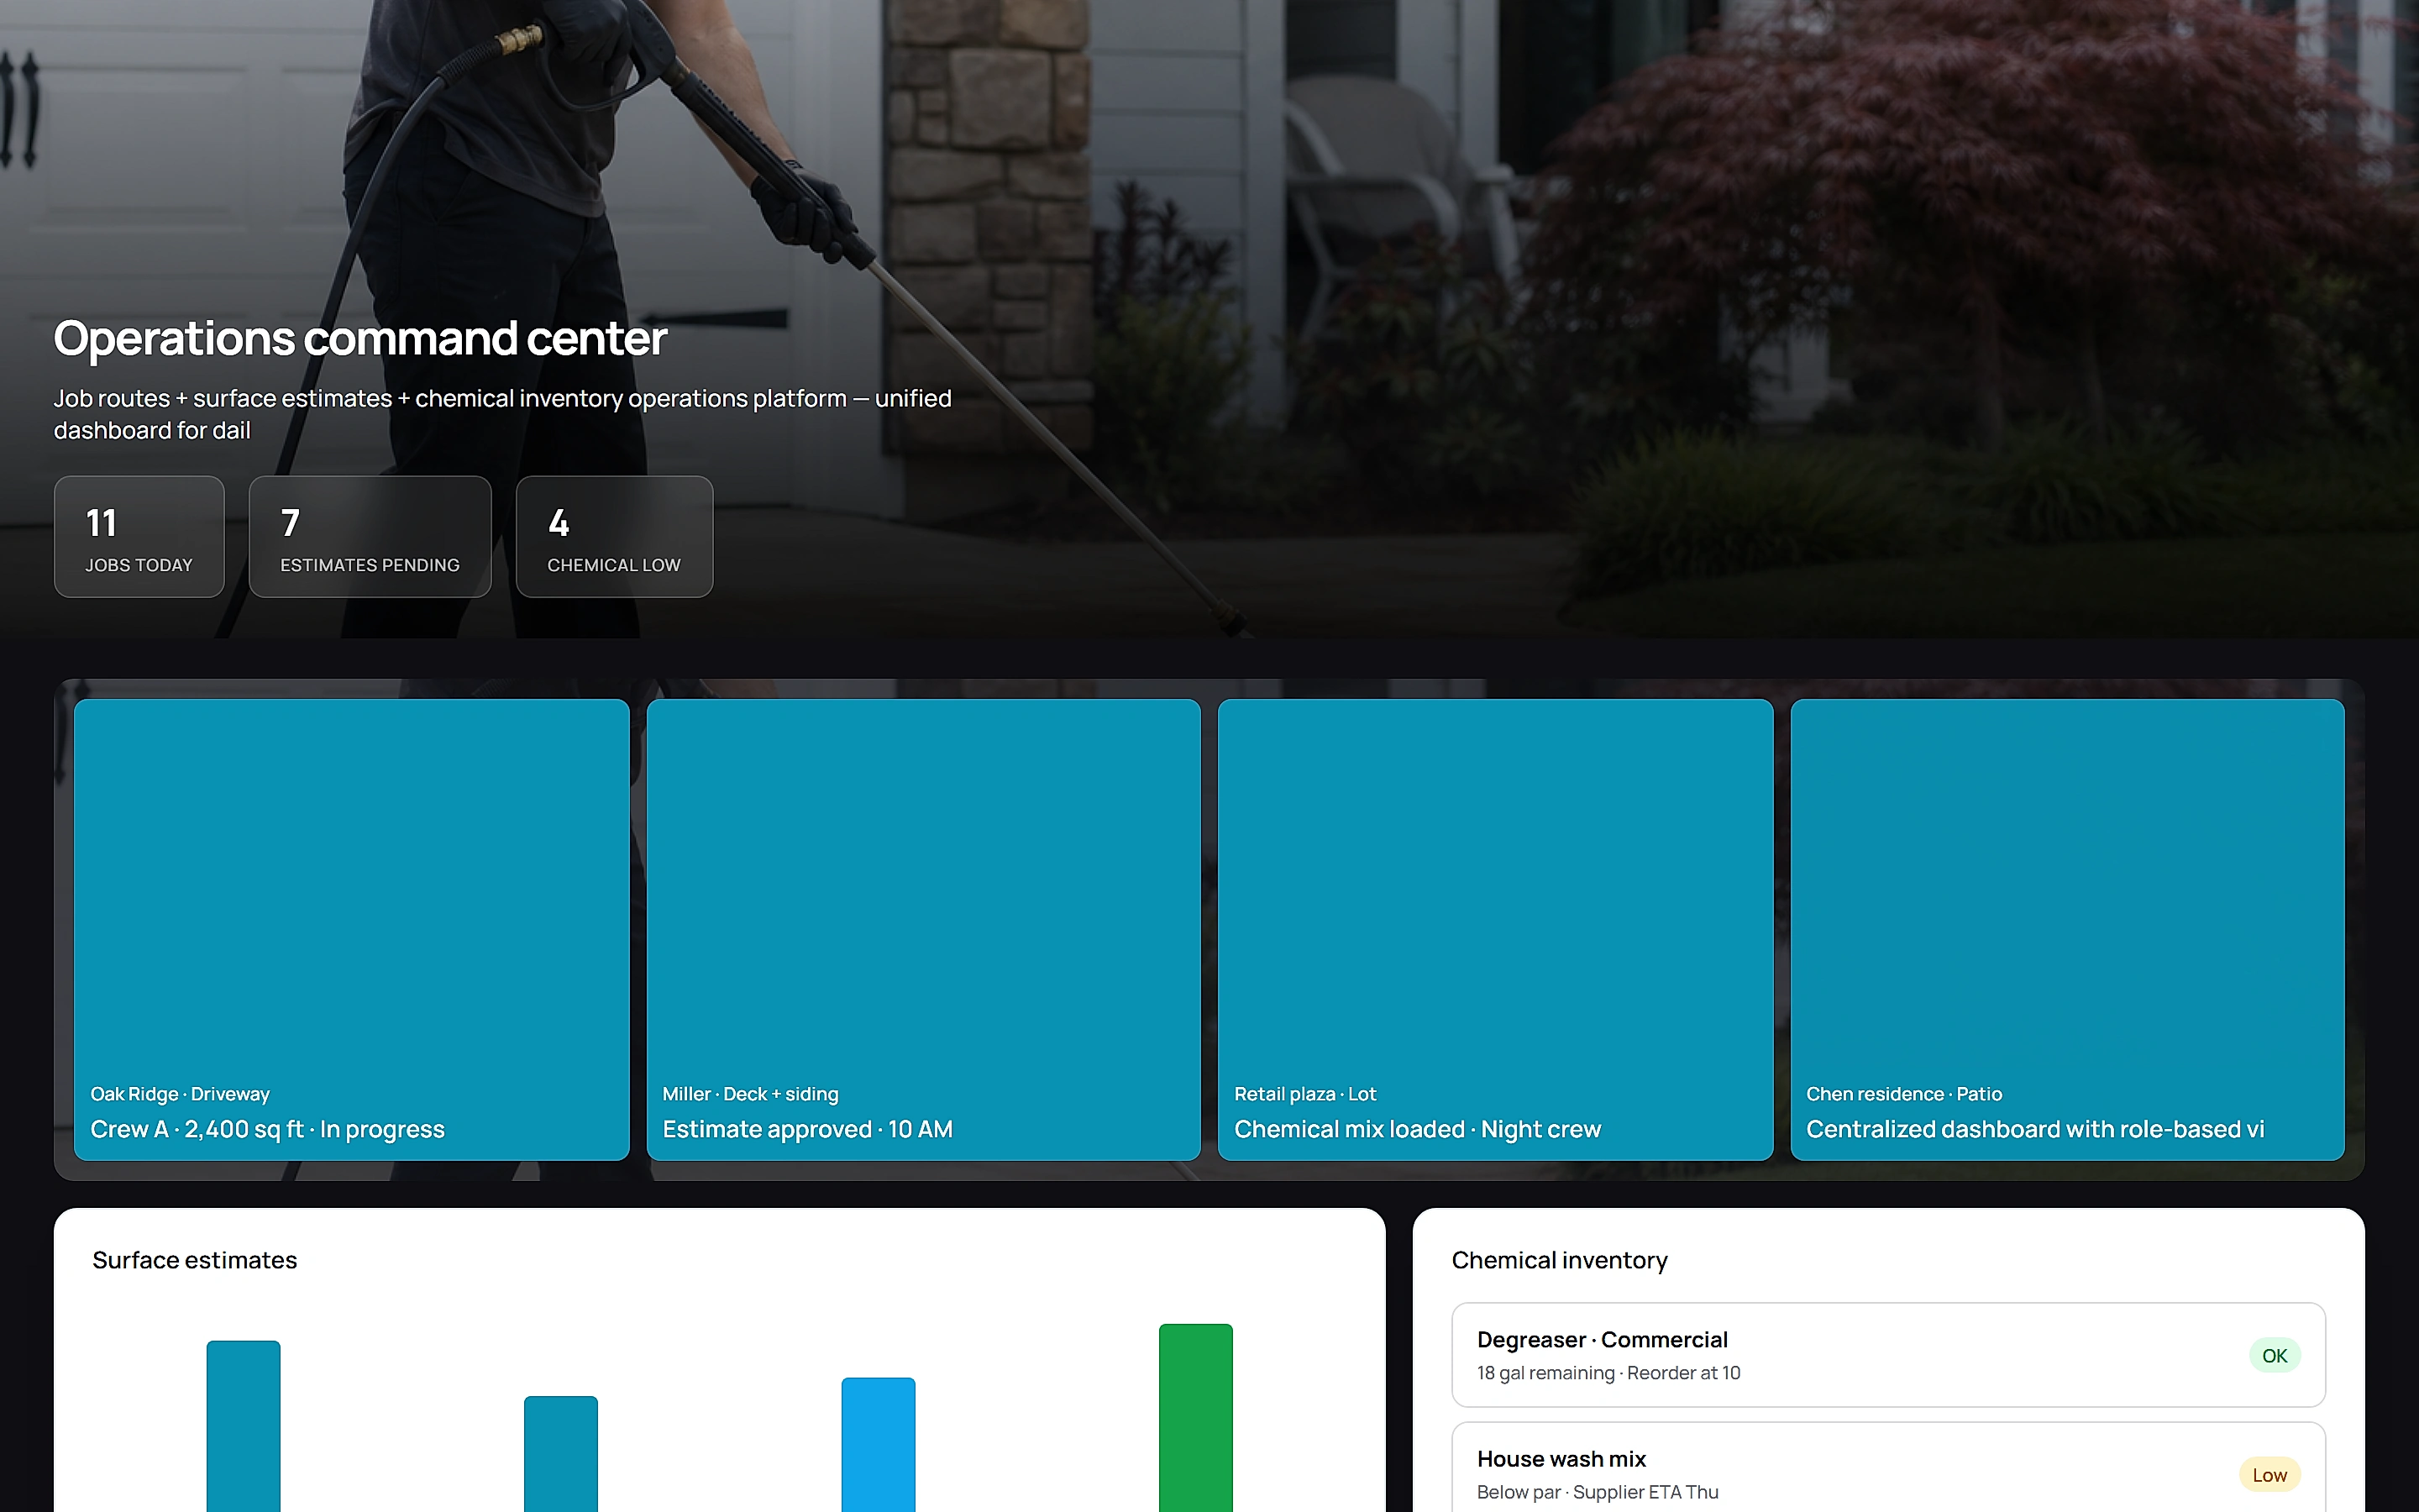Screen dimensions: 2419x1512
Task: Click the OK status badge for Degreaser
Action: (2274, 1356)
